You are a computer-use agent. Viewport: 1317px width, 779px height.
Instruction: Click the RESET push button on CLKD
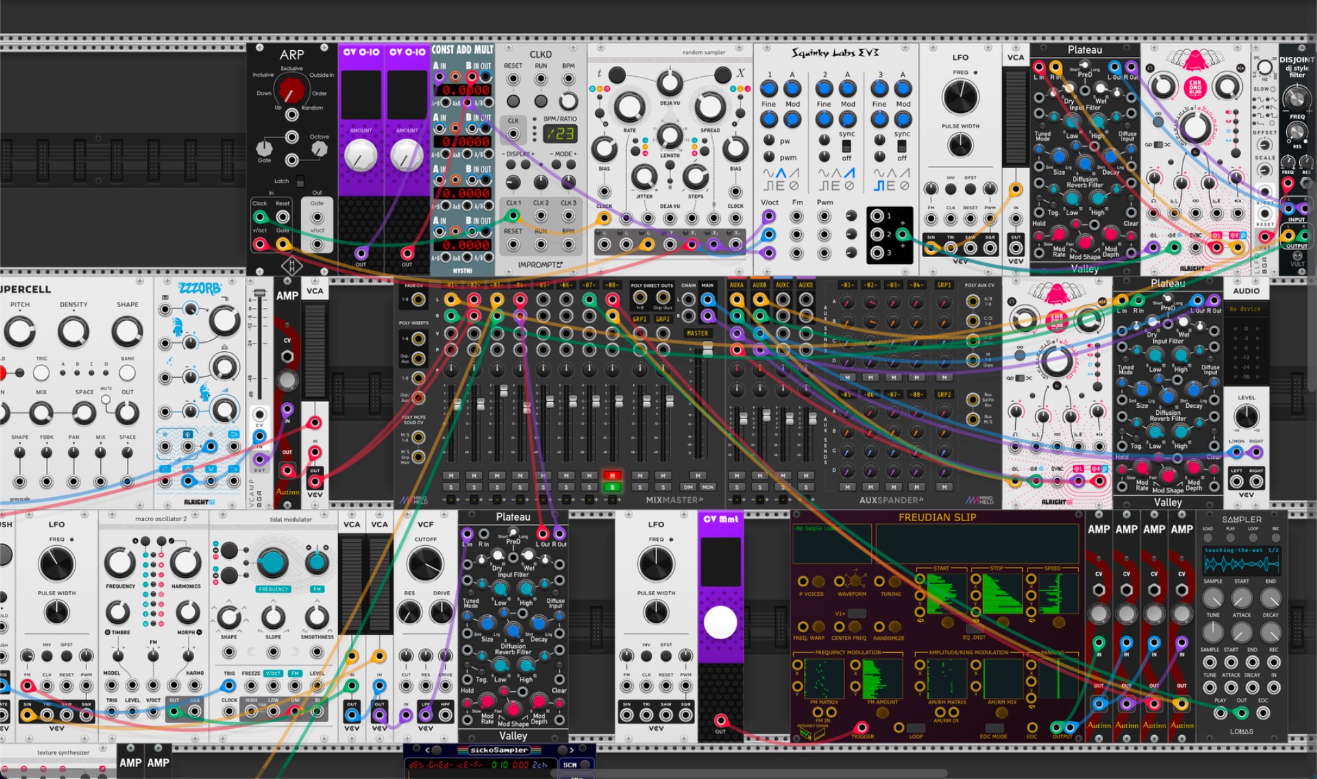(513, 101)
